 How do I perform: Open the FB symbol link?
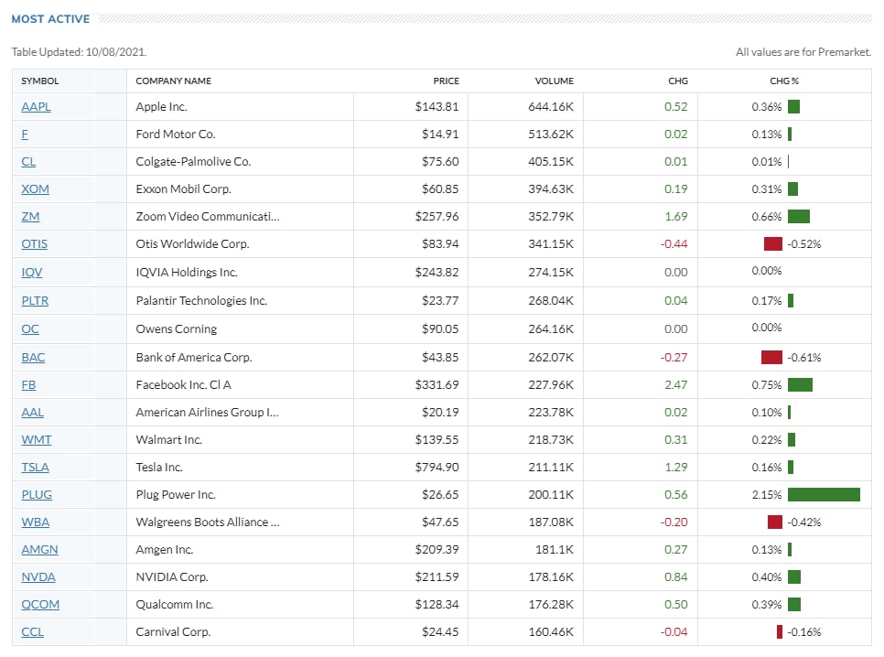point(28,385)
